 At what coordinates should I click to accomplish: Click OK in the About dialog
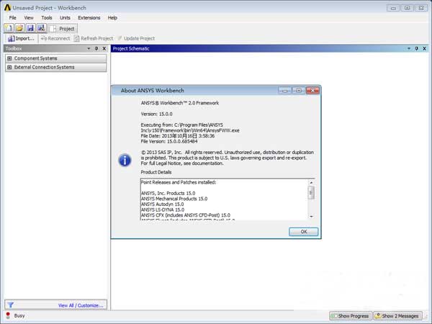pos(304,232)
